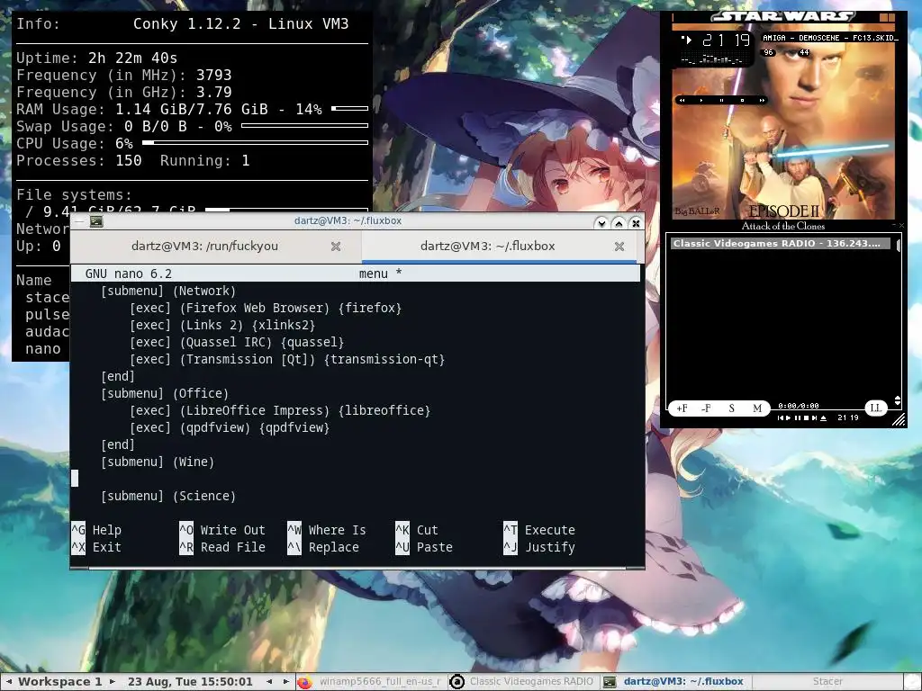Click ^W Where Is shortcut in nano
The height and width of the screenshot is (691, 922).
(326, 530)
